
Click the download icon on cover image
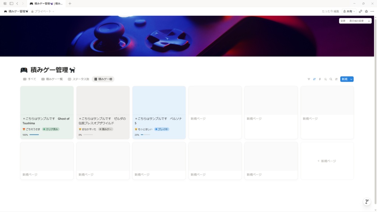(369, 21)
